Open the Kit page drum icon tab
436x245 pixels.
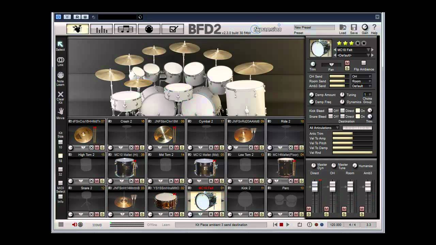click(x=78, y=29)
